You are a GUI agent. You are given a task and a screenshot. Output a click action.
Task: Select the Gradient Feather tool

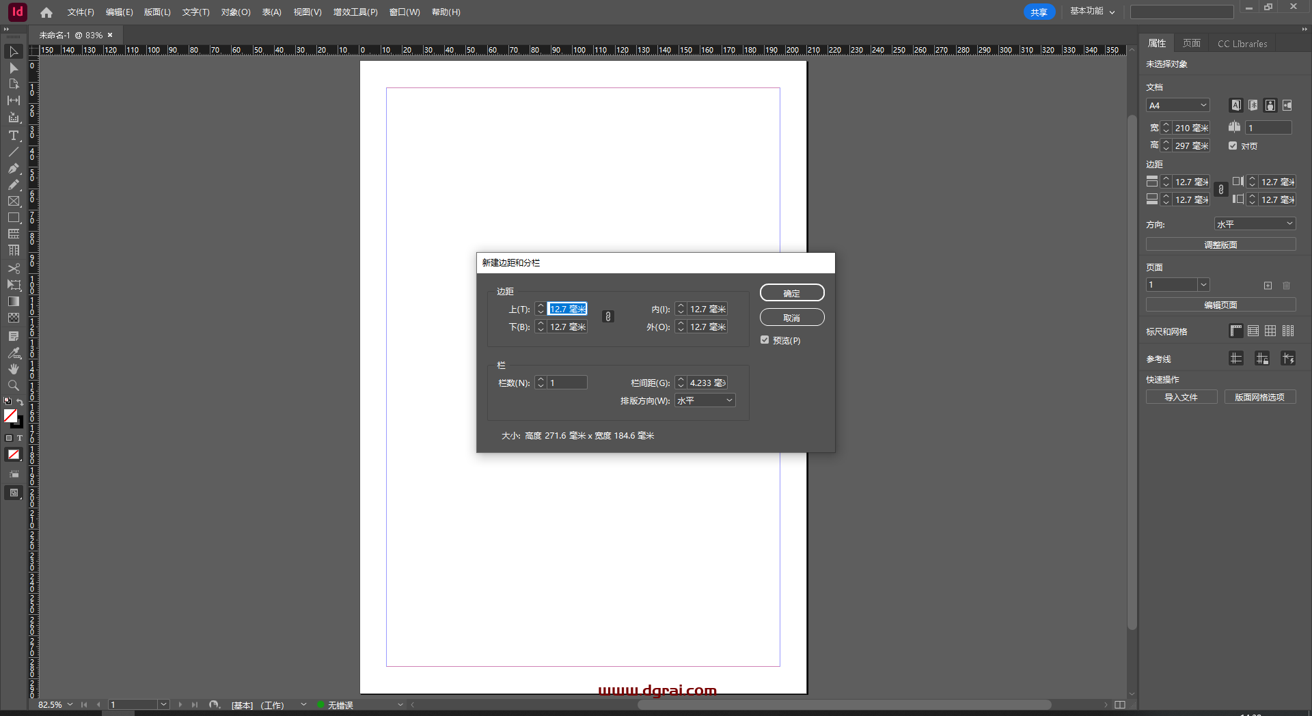[x=13, y=318]
